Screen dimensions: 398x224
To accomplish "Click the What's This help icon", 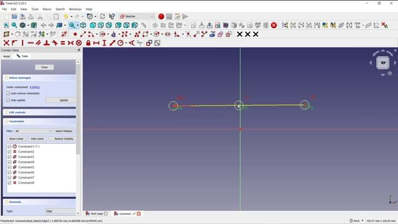I will point(112,17).
